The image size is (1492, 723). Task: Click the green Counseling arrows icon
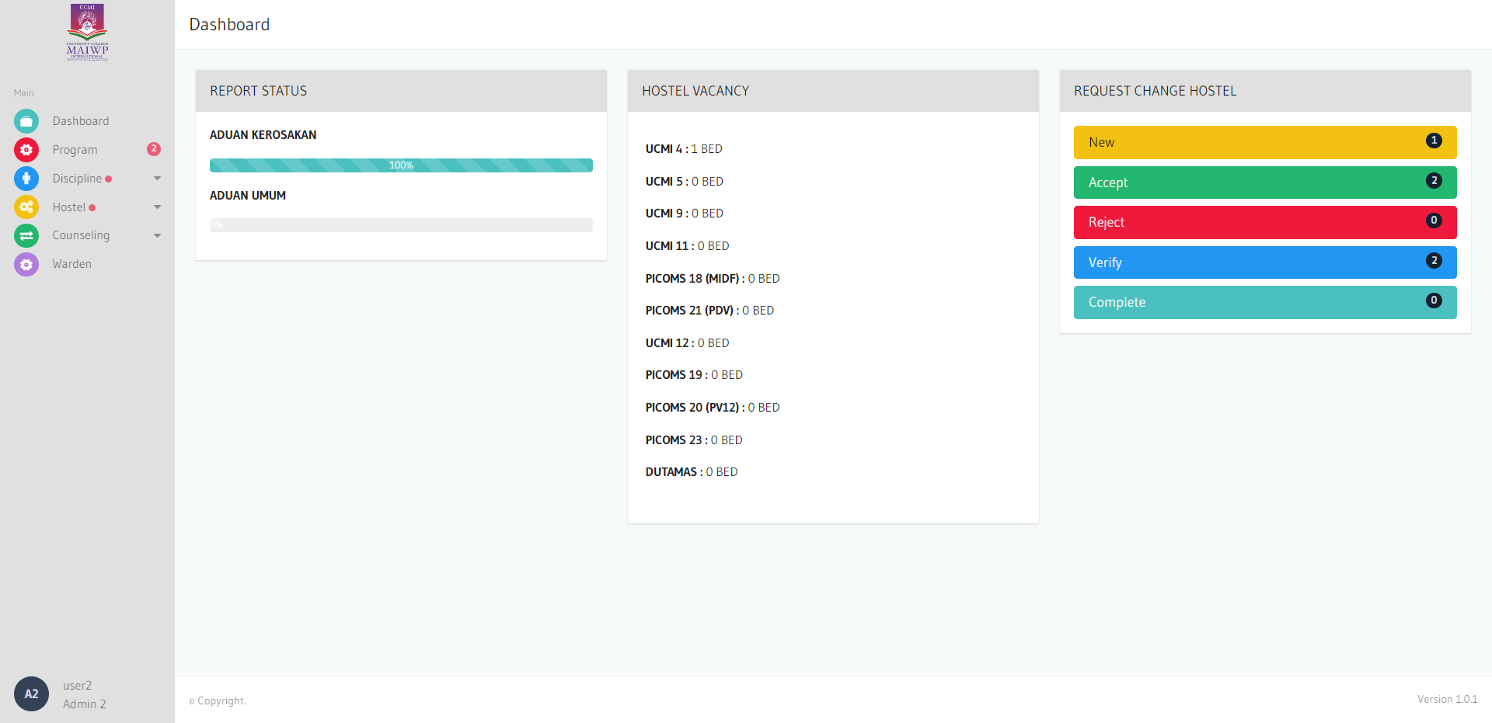[x=26, y=235]
